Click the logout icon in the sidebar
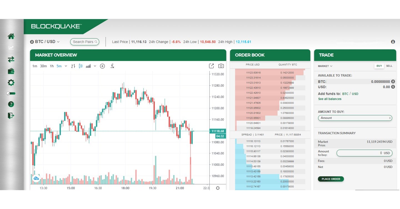 (x=11, y=116)
